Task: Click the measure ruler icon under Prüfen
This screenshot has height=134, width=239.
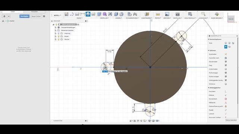Action: tap(158, 14)
